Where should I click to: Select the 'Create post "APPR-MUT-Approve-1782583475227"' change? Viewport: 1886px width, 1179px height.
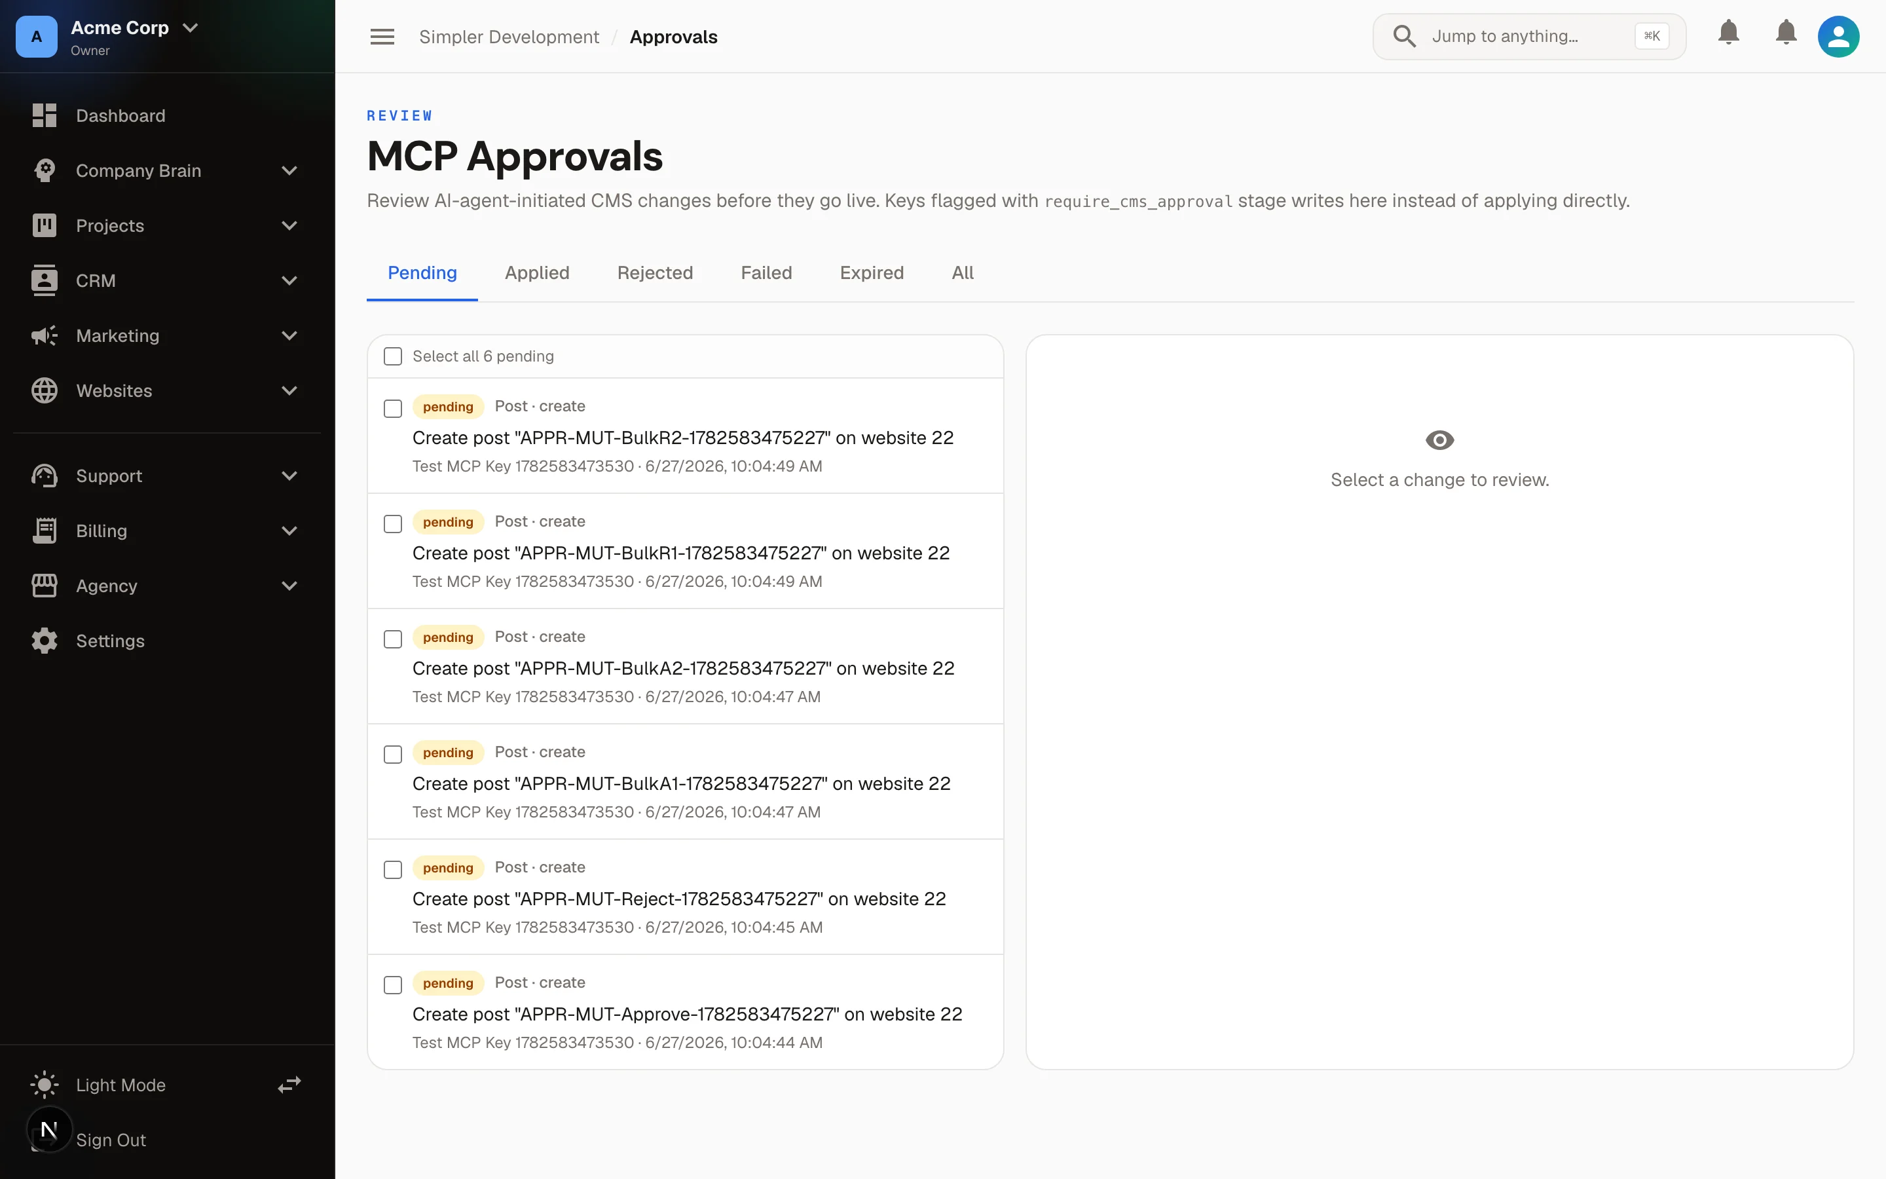(x=685, y=1012)
